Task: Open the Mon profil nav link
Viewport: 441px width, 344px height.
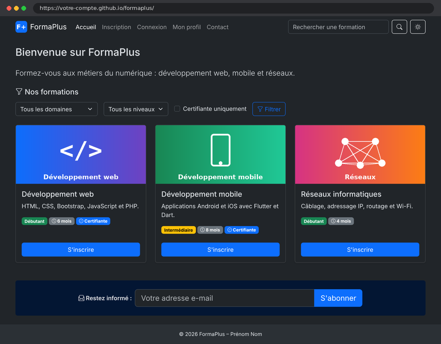Action: [x=187, y=27]
